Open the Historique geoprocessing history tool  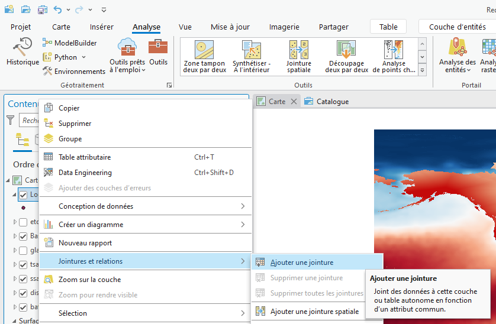click(22, 53)
